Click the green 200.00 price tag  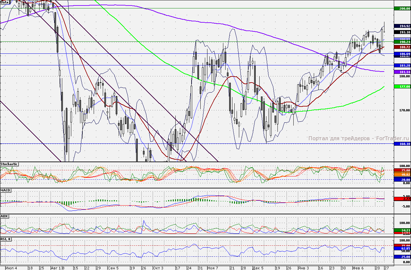402,9
